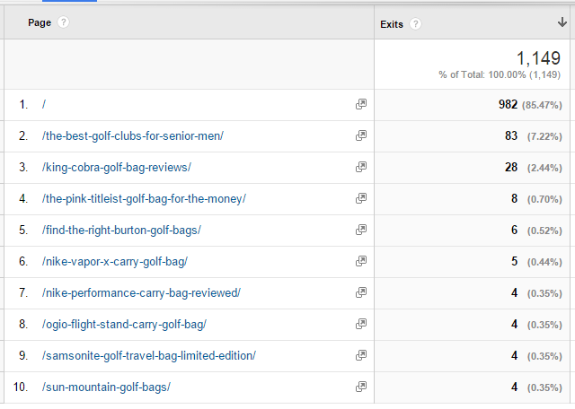Image resolution: width=575 pixels, height=409 pixels.
Task: Sort the table by the Exits column header
Action: click(x=392, y=24)
